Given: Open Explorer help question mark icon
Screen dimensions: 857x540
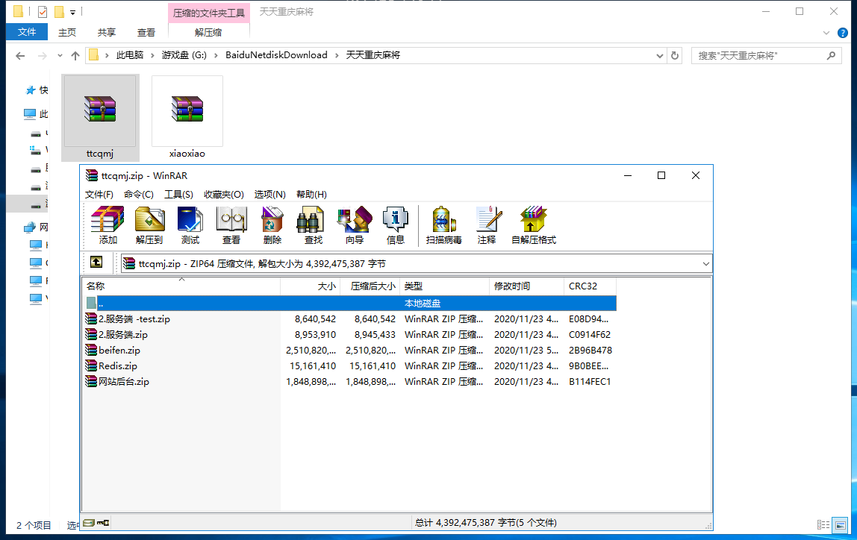Looking at the screenshot, I should click(x=843, y=33).
